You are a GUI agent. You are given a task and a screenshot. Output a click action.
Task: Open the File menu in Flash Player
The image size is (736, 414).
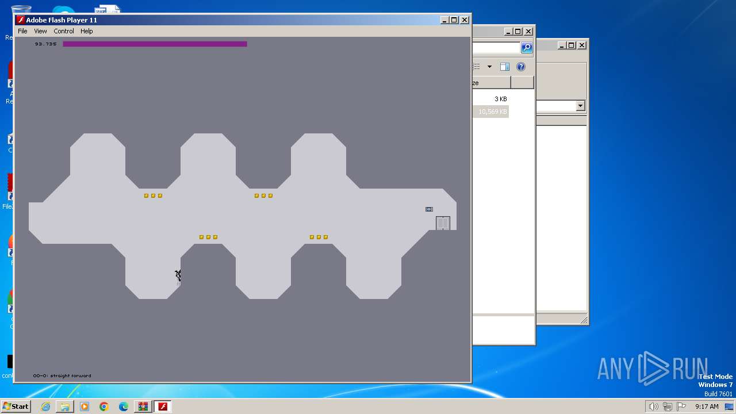pyautogui.click(x=22, y=31)
